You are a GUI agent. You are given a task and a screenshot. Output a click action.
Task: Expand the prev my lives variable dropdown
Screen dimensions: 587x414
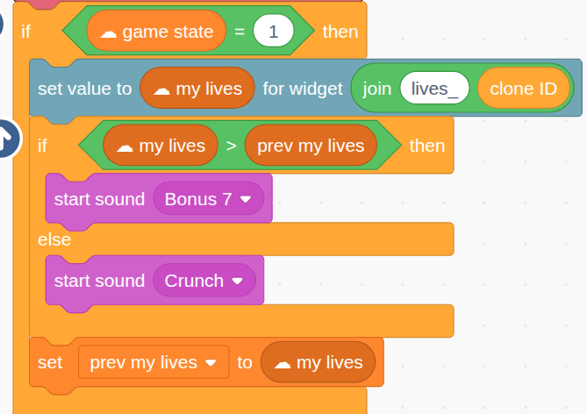pyautogui.click(x=211, y=362)
